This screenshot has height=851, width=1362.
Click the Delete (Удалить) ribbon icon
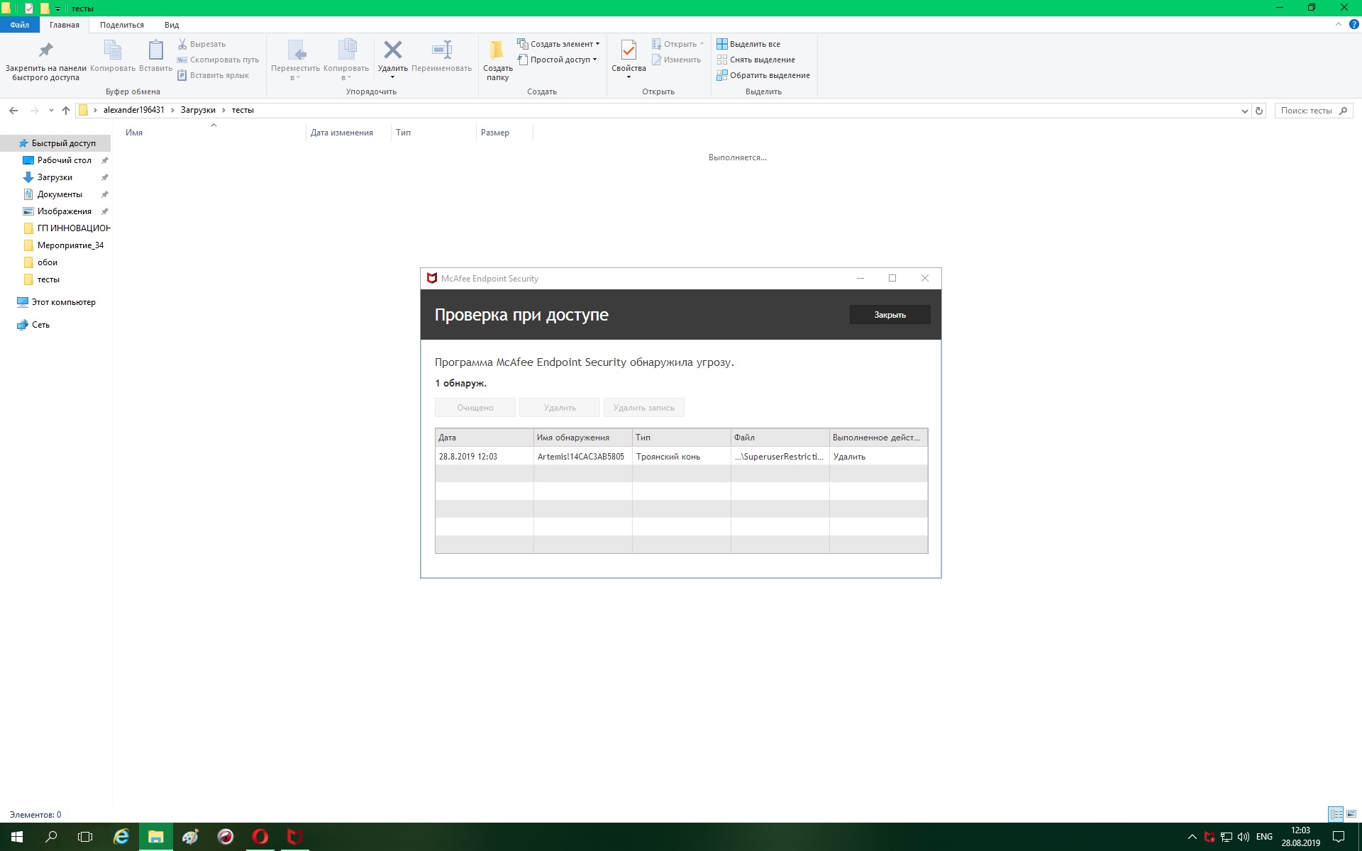[392, 51]
